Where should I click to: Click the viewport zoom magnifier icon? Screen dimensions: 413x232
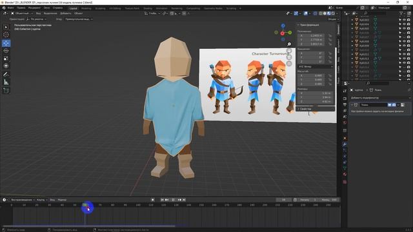[x=289, y=44]
